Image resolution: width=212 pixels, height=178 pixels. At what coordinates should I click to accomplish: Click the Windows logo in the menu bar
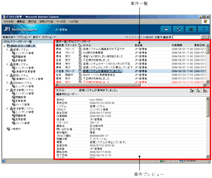coord(205,21)
